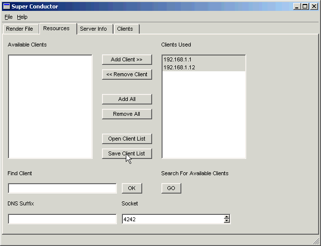Open the Help menu
Image resolution: width=321 pixels, height=246 pixels.
pyautogui.click(x=22, y=17)
